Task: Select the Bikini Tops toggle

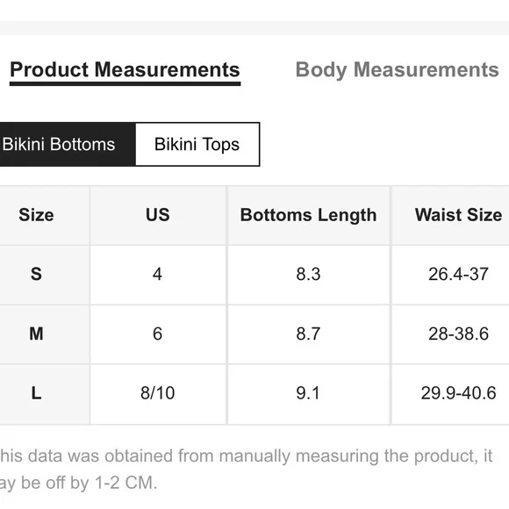Action: tap(197, 144)
